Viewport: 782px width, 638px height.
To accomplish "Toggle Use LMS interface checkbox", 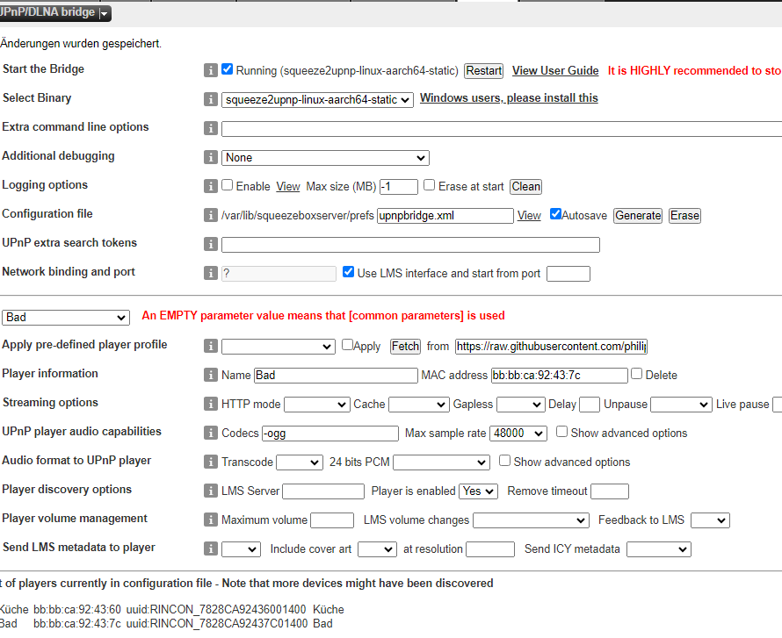I will click(x=348, y=272).
